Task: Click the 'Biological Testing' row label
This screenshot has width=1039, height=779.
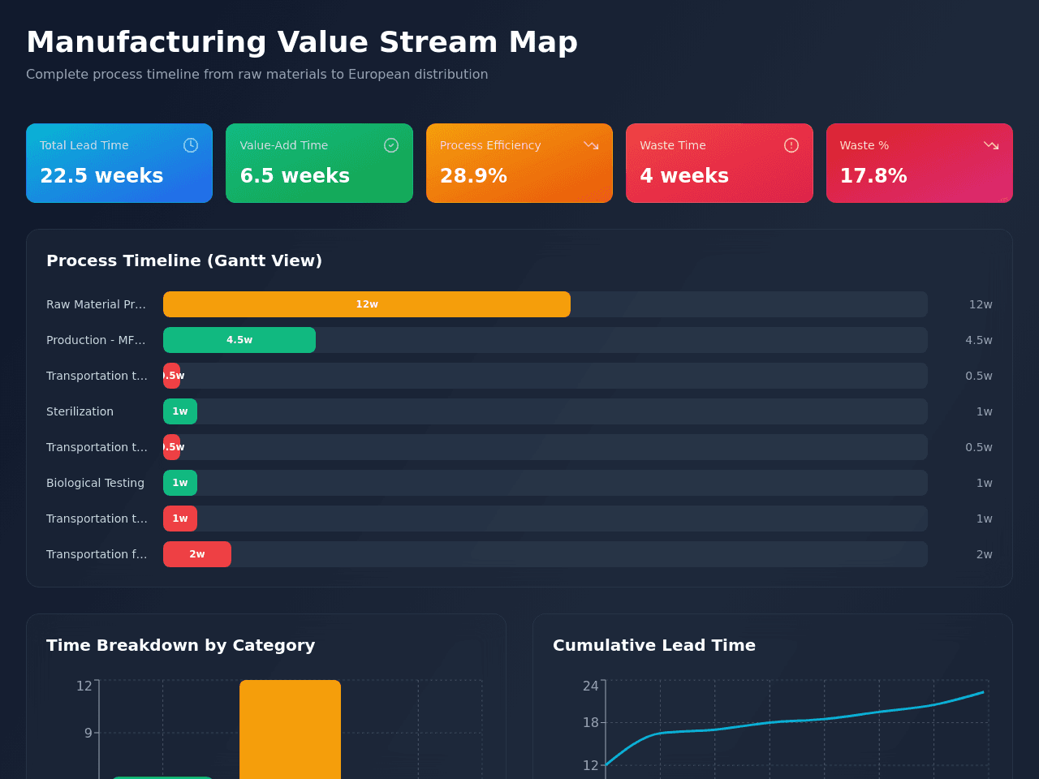Action: [95, 483]
